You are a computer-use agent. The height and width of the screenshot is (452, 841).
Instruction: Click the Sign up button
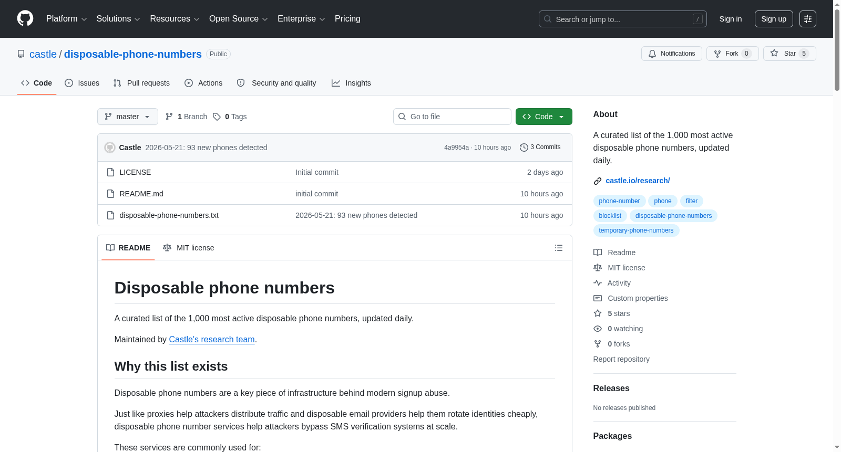pyautogui.click(x=774, y=19)
